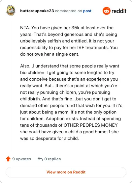
Task: Click the "was so desperate for a child" line
Action: tap(49, 139)
